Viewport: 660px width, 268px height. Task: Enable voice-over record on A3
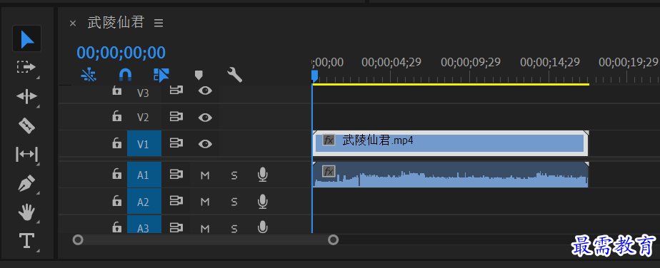pos(263,227)
